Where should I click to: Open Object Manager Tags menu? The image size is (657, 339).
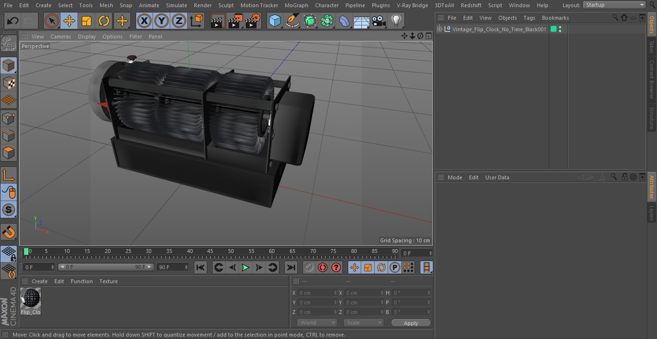point(529,18)
